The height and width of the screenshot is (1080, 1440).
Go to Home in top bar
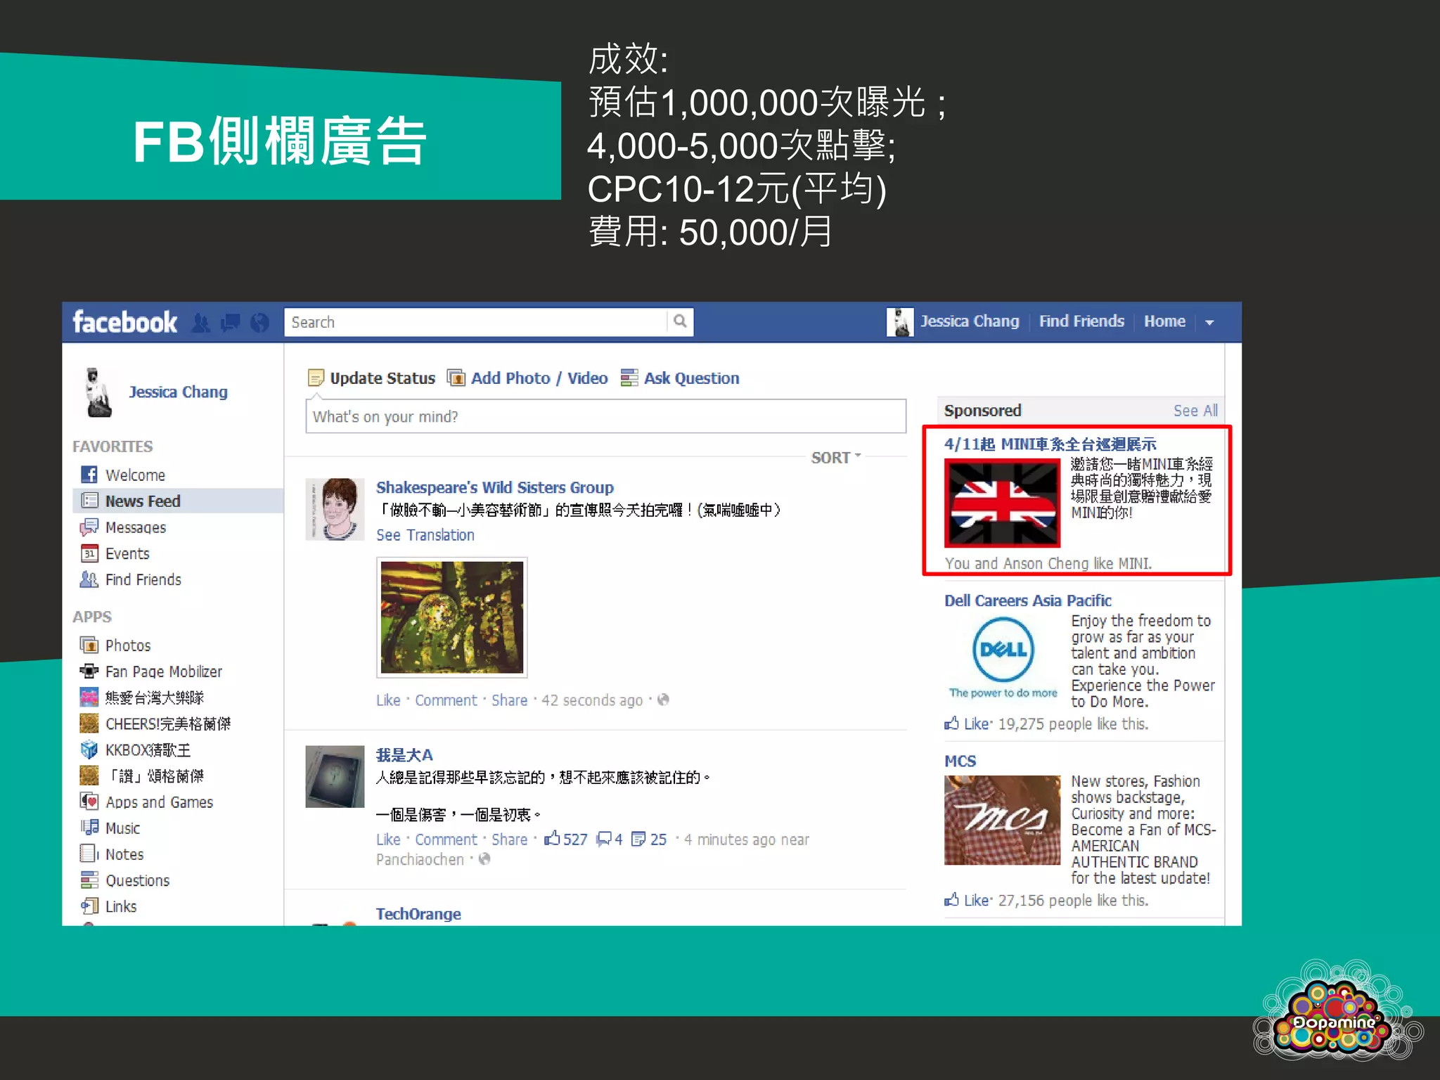pyautogui.click(x=1164, y=321)
